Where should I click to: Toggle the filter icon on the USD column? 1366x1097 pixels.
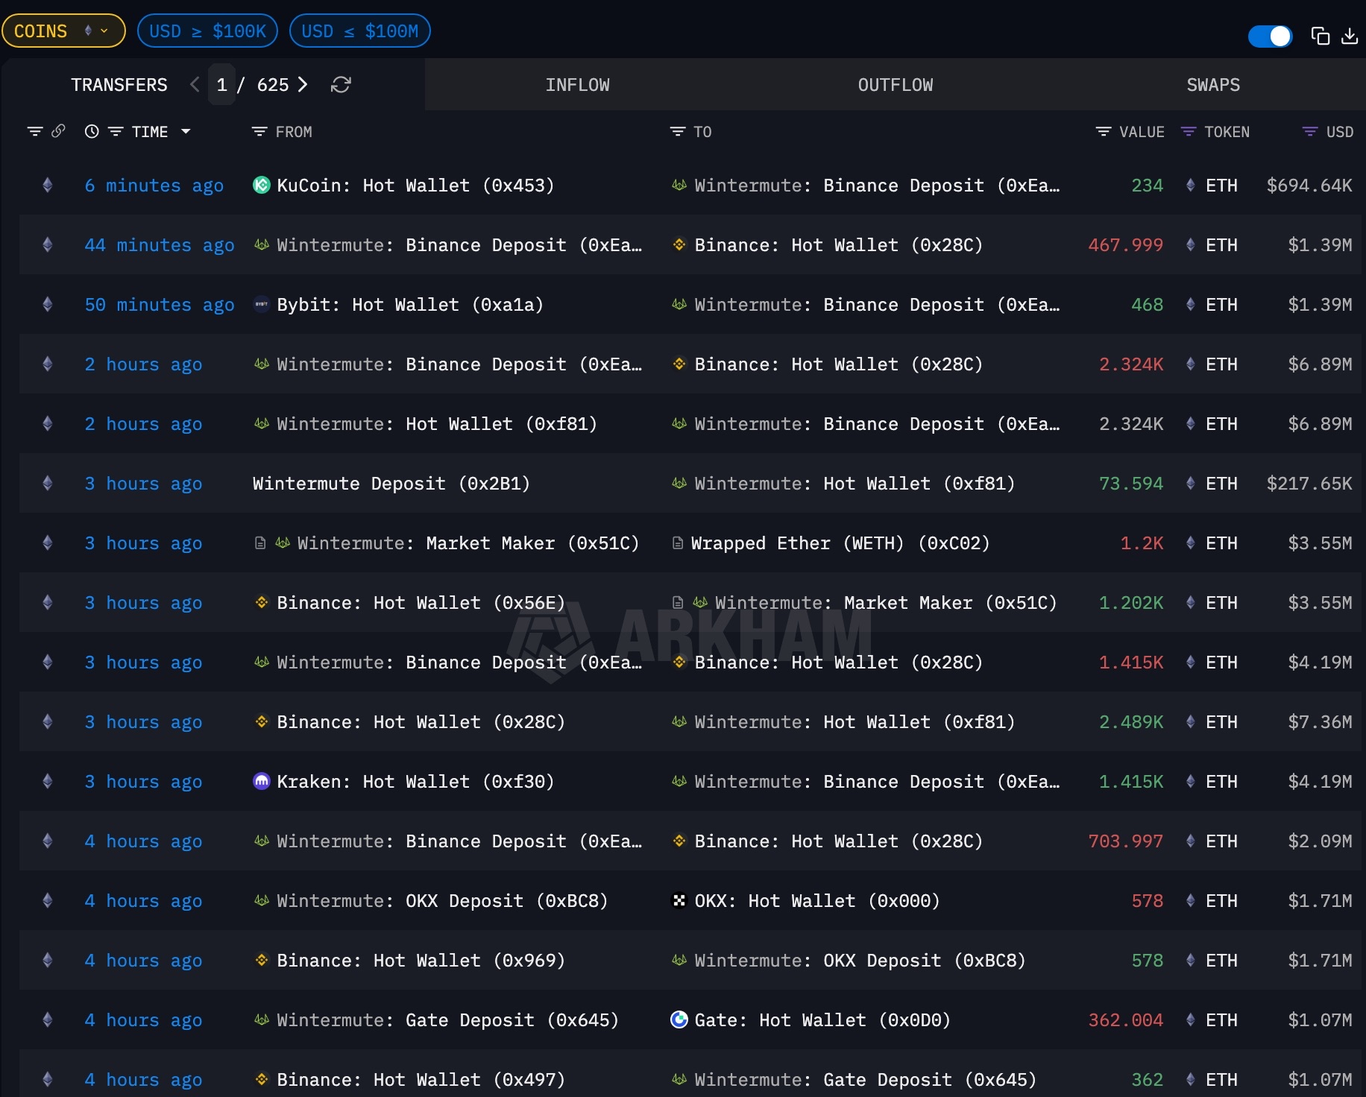coord(1309,131)
